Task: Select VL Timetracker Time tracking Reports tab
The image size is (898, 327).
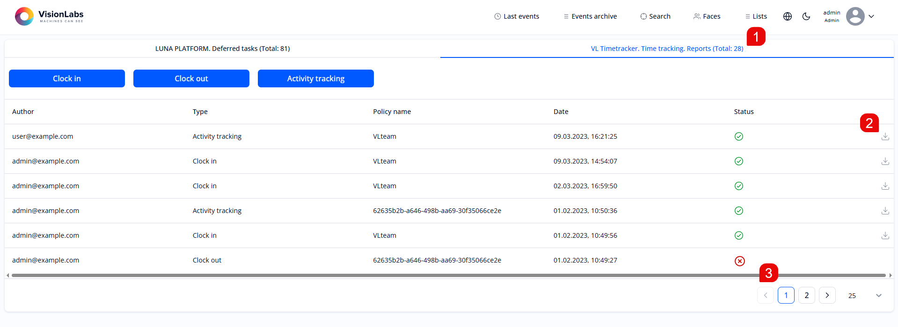Action: [666, 49]
